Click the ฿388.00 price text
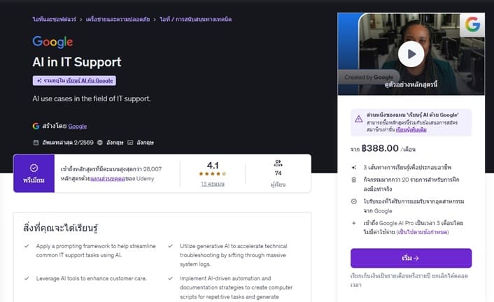 pos(380,148)
